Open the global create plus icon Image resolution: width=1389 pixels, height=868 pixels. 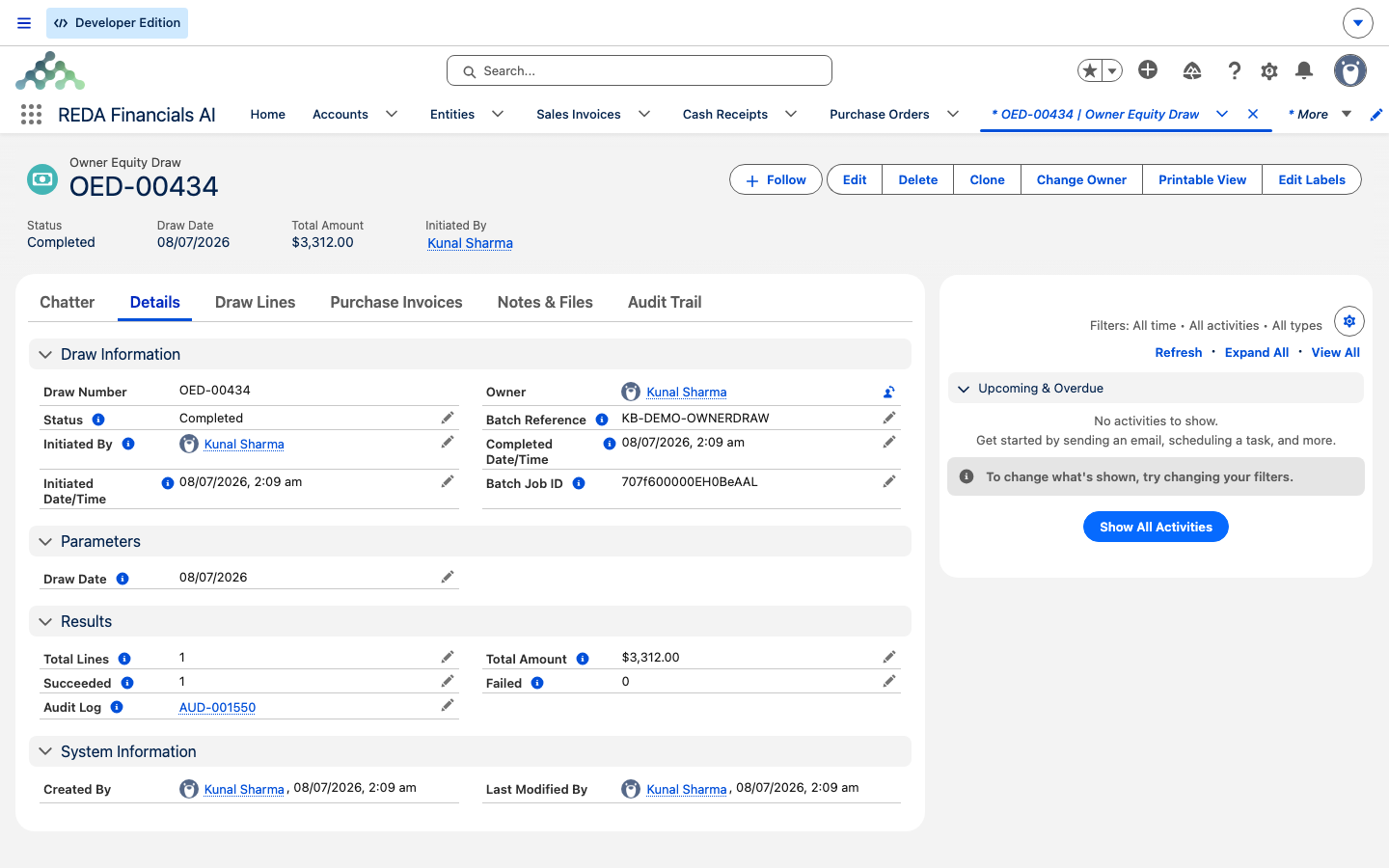coord(1148,69)
